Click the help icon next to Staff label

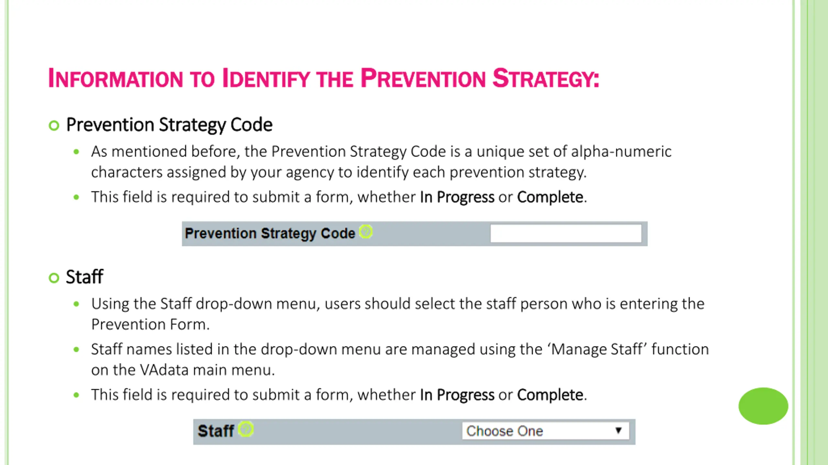246,429
